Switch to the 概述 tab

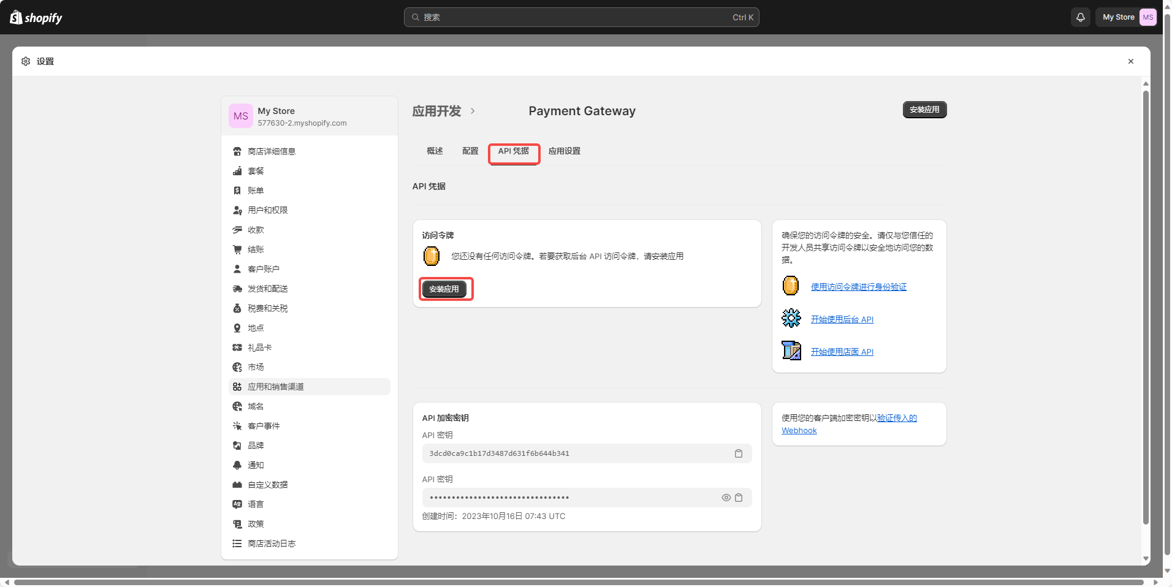pyautogui.click(x=435, y=151)
